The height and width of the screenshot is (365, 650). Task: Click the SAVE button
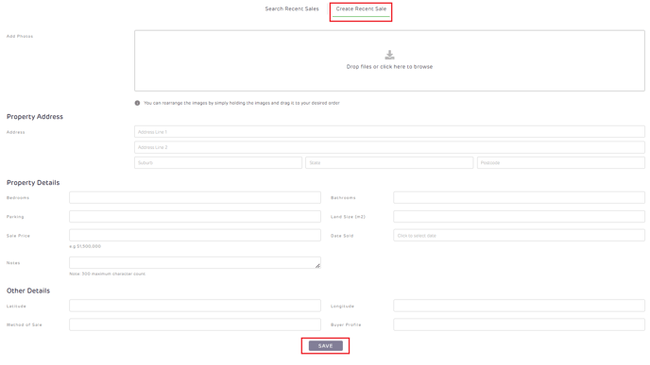point(325,345)
